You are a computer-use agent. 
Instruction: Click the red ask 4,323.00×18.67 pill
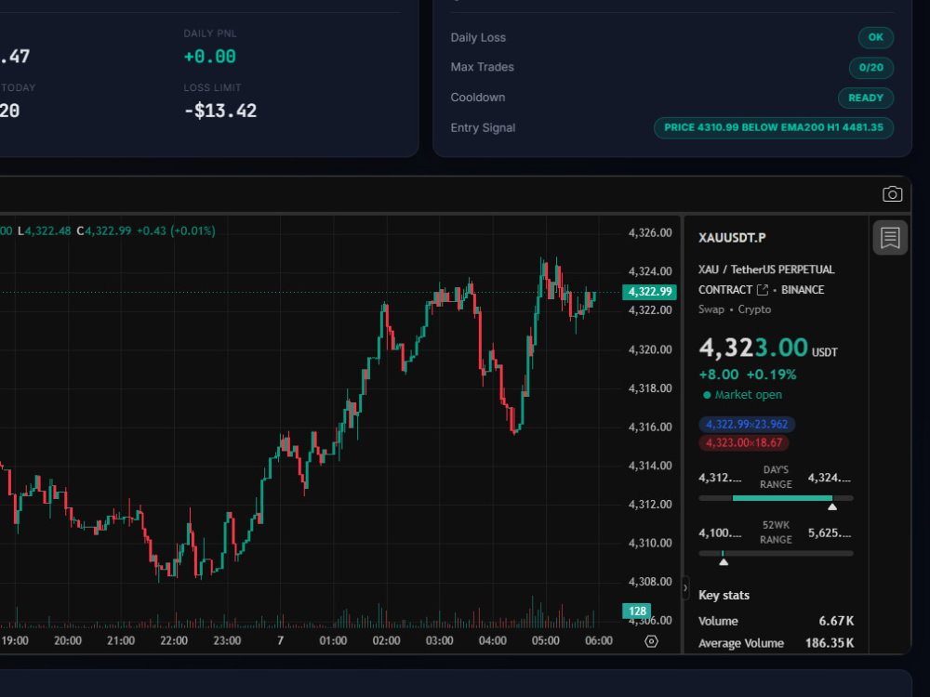click(744, 442)
